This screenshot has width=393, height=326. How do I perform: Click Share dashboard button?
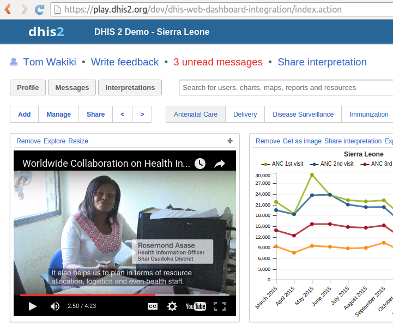(x=96, y=114)
